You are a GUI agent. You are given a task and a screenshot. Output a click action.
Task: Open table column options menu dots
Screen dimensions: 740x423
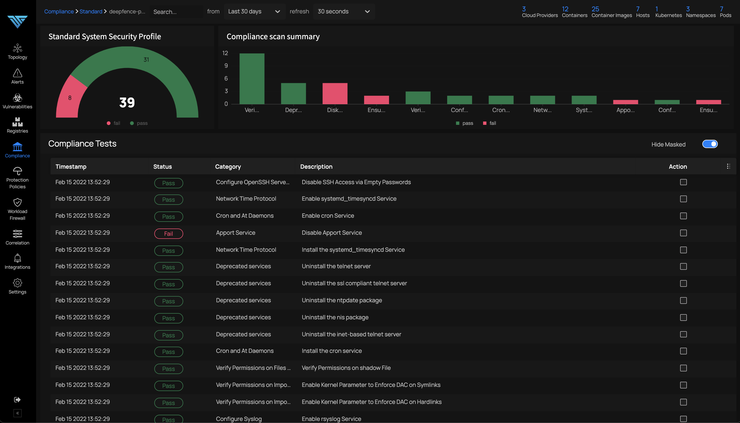coord(728,166)
